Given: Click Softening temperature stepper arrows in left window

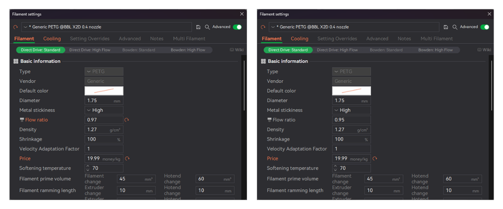Looking at the screenshot, I should [x=88, y=168].
